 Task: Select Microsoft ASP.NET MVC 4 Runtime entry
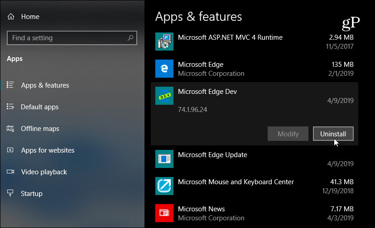[230, 37]
